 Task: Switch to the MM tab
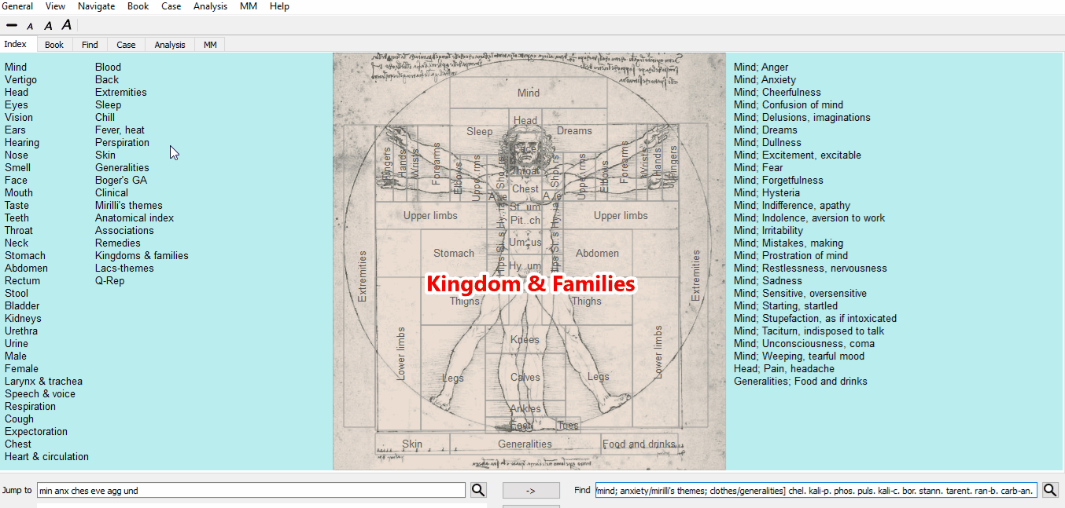210,45
